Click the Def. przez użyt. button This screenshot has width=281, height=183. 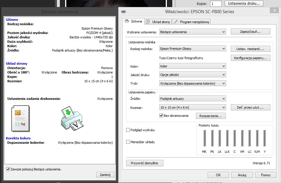(x=250, y=107)
